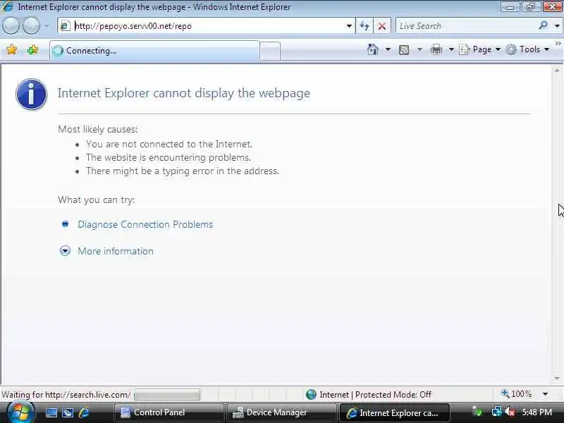Click the page loading progress bar
The image size is (564, 423).
pos(167,395)
